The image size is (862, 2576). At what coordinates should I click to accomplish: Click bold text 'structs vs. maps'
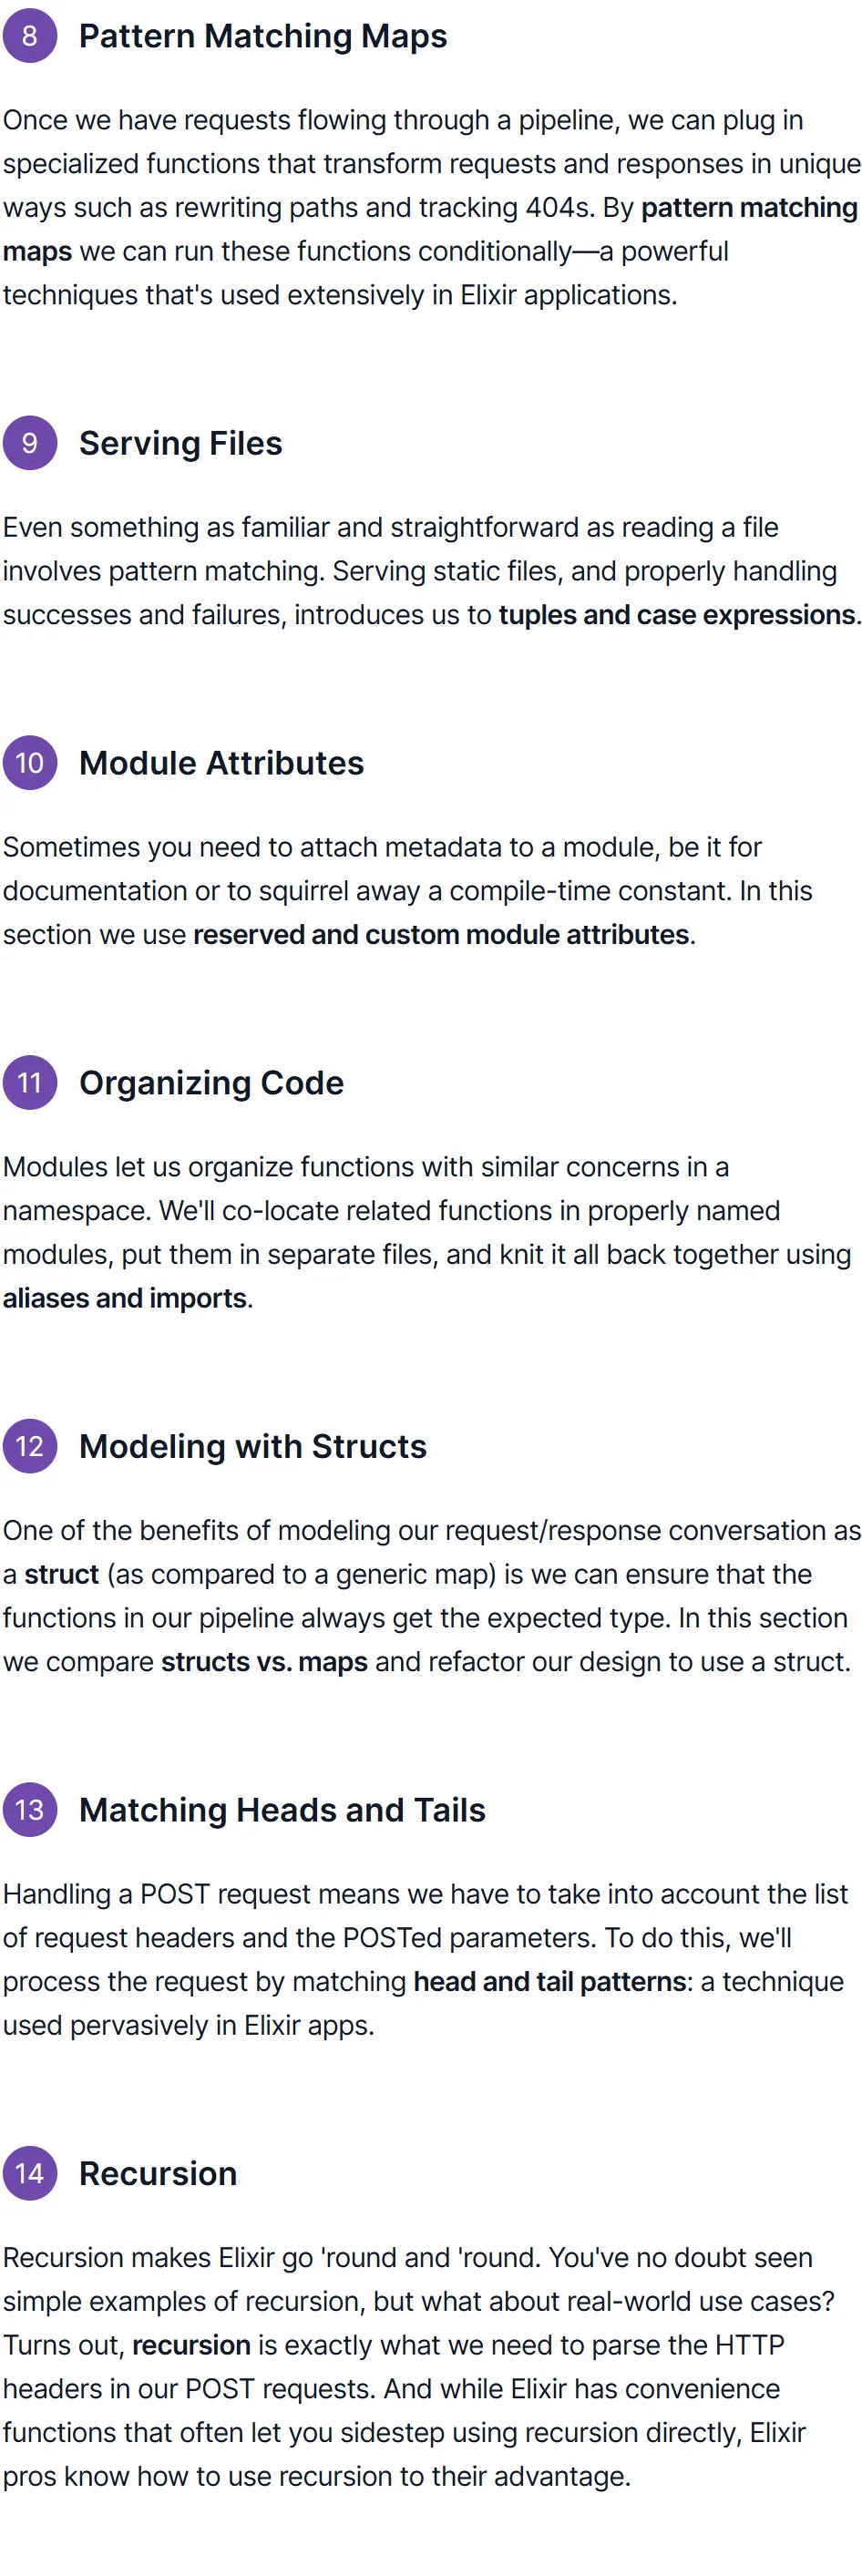coord(264,1662)
